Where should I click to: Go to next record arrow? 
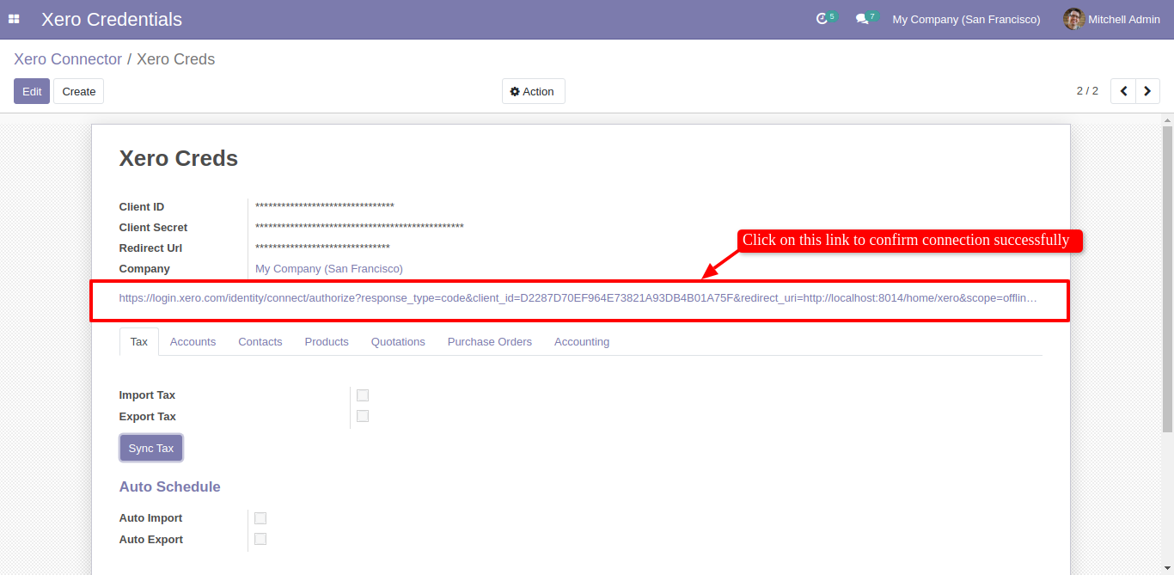point(1147,91)
